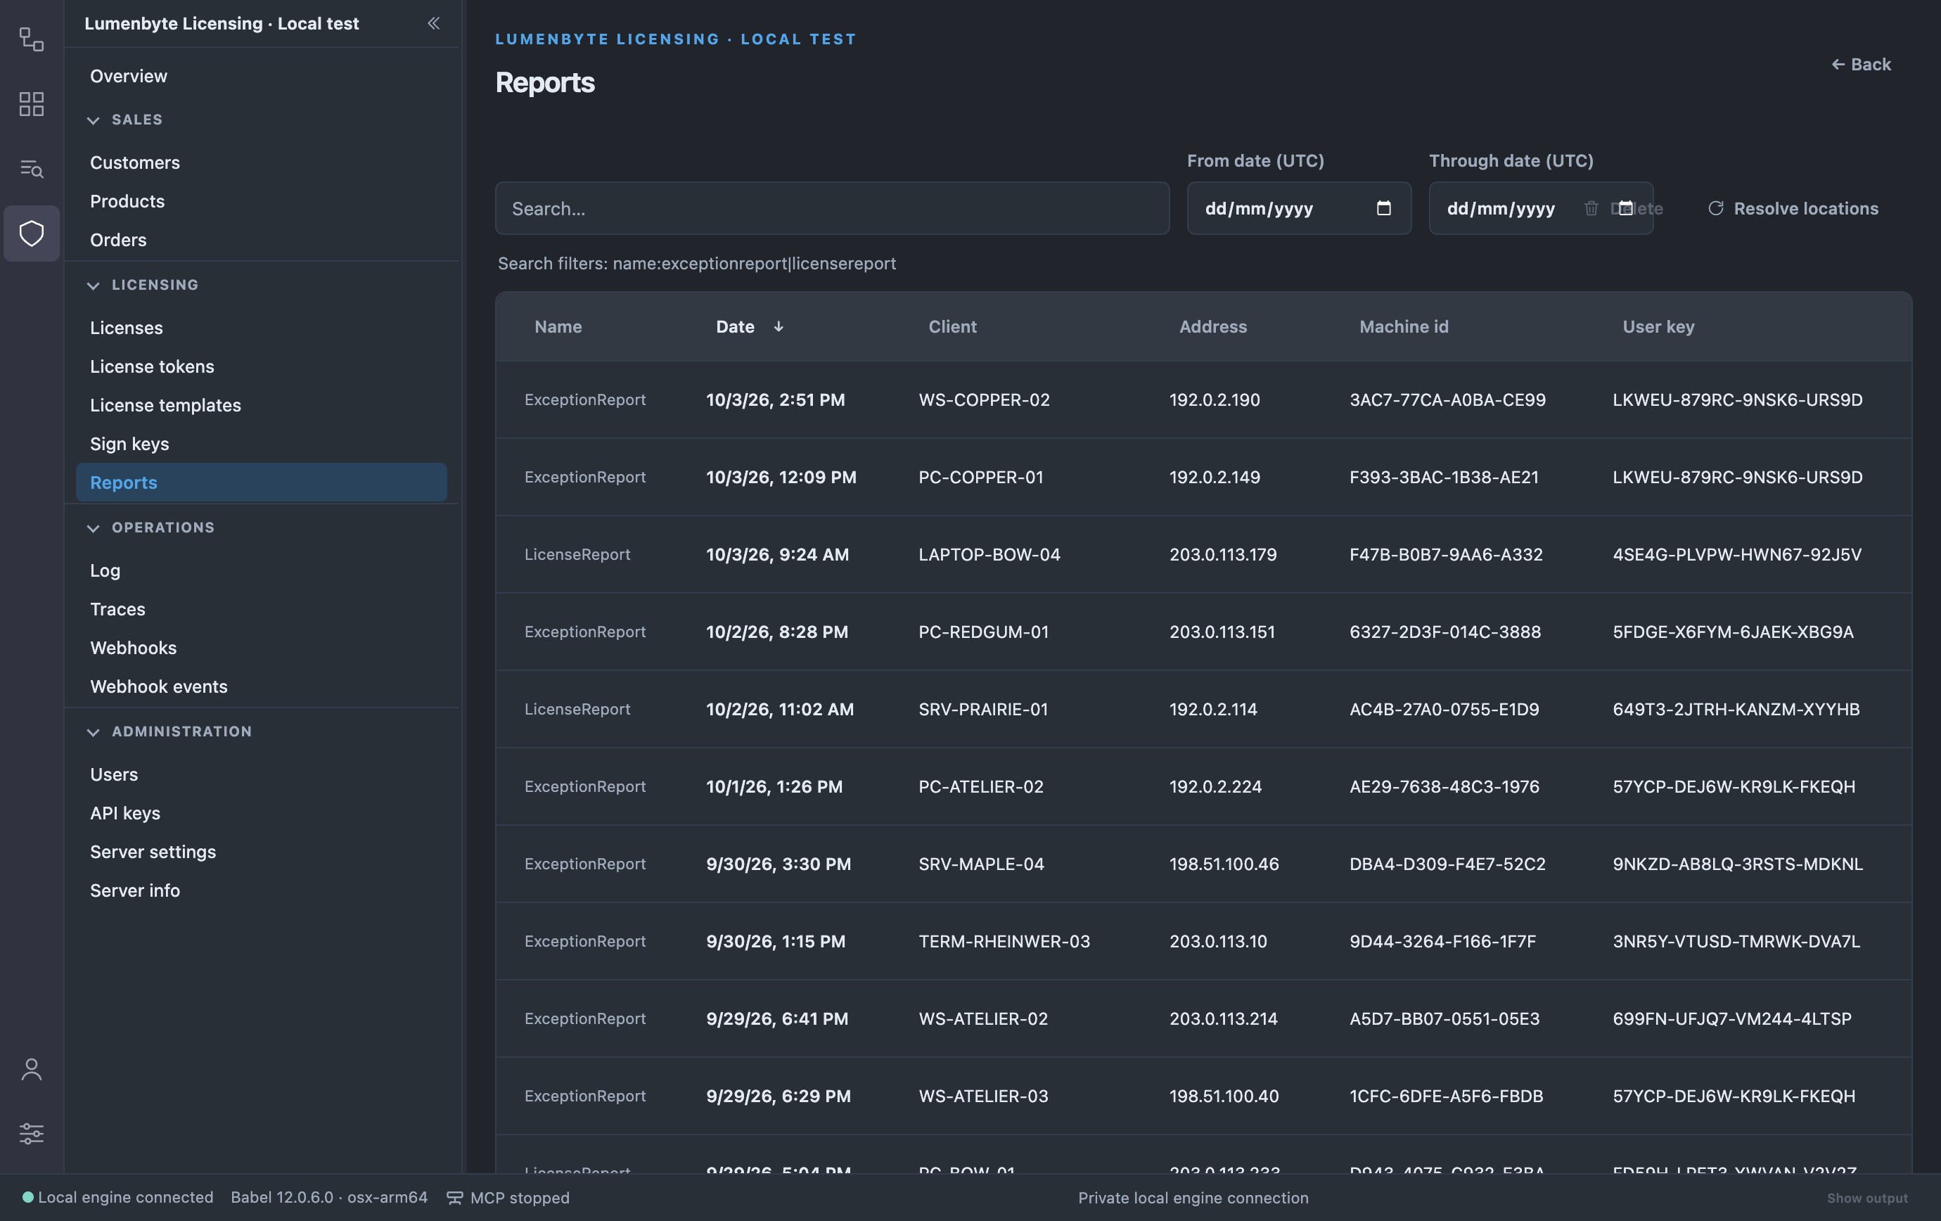
Task: Select the shield licensing icon in left rail
Action: click(32, 234)
